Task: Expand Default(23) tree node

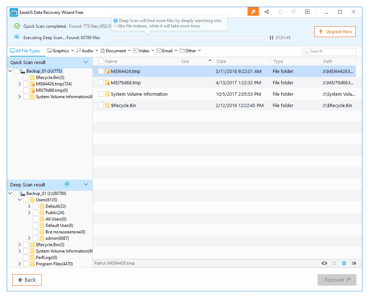Action: (x=29, y=206)
